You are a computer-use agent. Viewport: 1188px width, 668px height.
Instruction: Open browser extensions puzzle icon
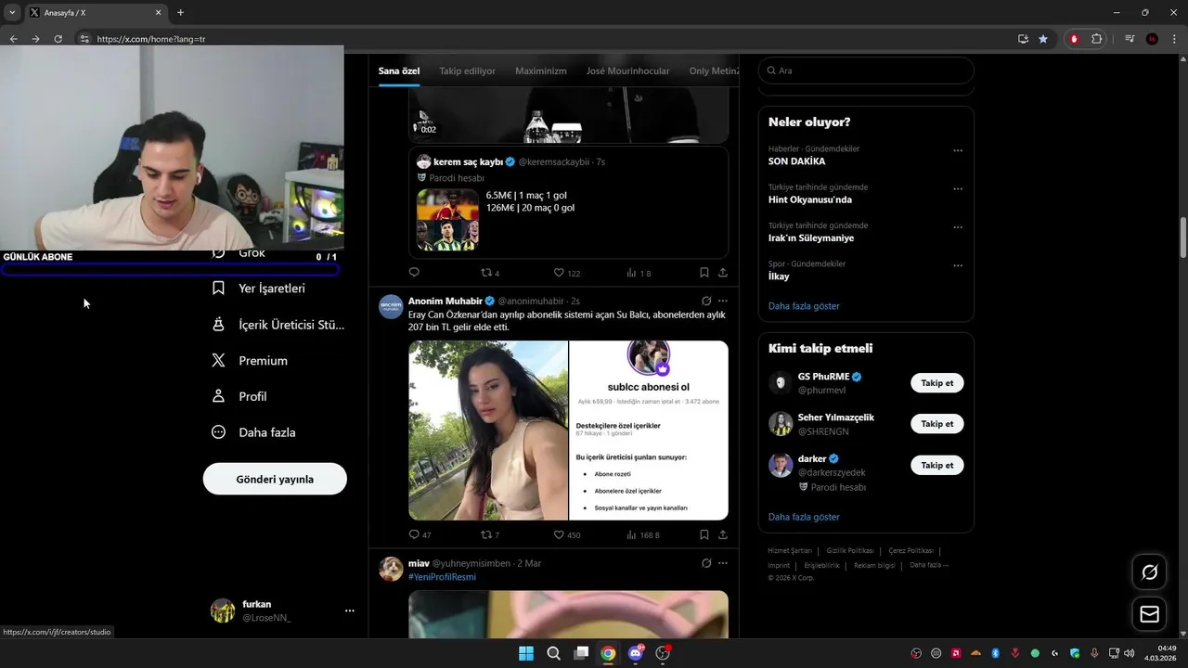pos(1096,39)
